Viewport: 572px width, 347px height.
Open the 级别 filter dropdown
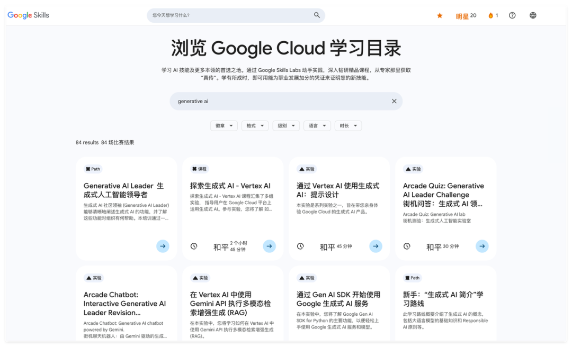pyautogui.click(x=286, y=125)
